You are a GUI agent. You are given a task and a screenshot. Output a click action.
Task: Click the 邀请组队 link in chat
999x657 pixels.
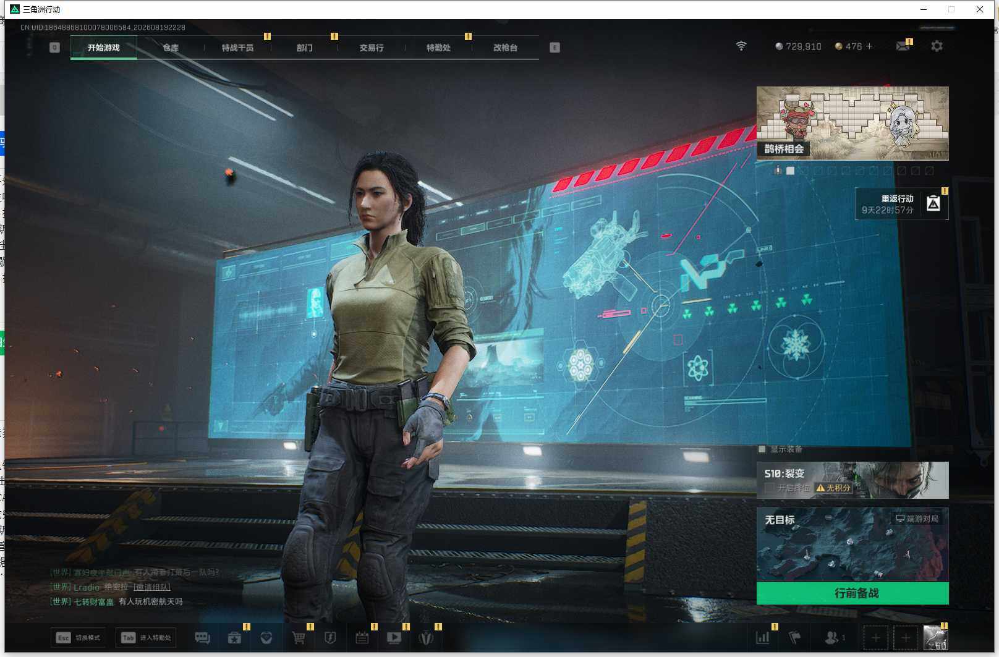152,587
